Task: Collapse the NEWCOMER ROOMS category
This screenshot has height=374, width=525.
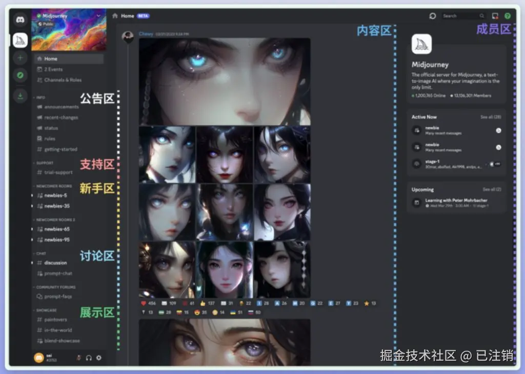Action: 53,186
